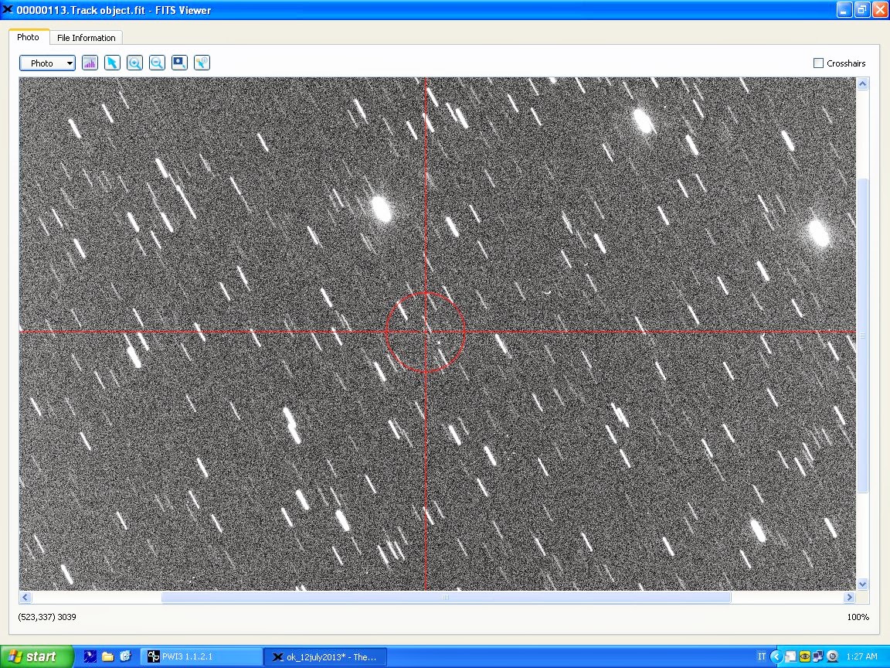Click the zoom in magnifier icon
Viewport: 890px width, 668px height.
click(x=134, y=63)
